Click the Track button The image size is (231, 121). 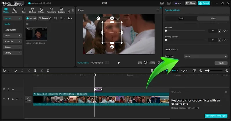pos(221,63)
